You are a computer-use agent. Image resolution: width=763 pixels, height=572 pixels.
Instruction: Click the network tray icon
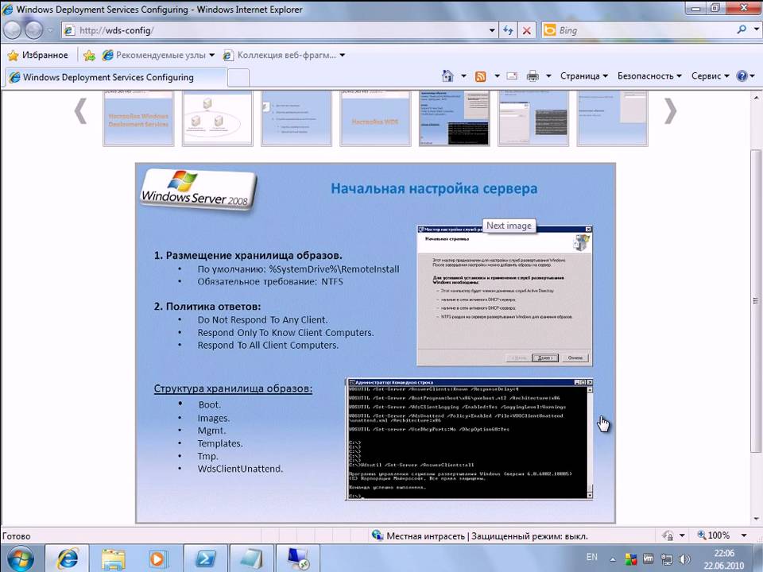click(666, 559)
